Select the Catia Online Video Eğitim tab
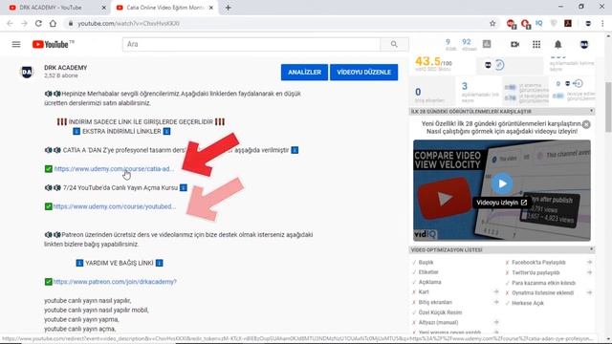 [x=164, y=8]
